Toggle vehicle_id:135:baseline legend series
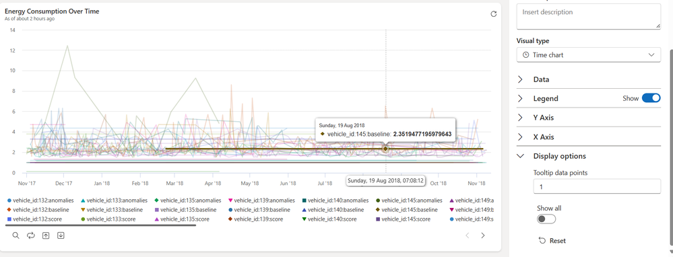 [185, 210]
